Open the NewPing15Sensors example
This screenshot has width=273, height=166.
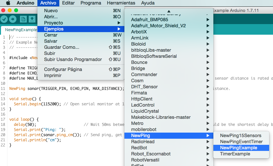click(x=240, y=135)
